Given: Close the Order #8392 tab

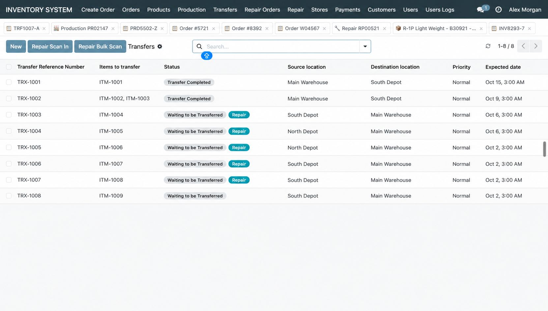Looking at the screenshot, I should [267, 29].
